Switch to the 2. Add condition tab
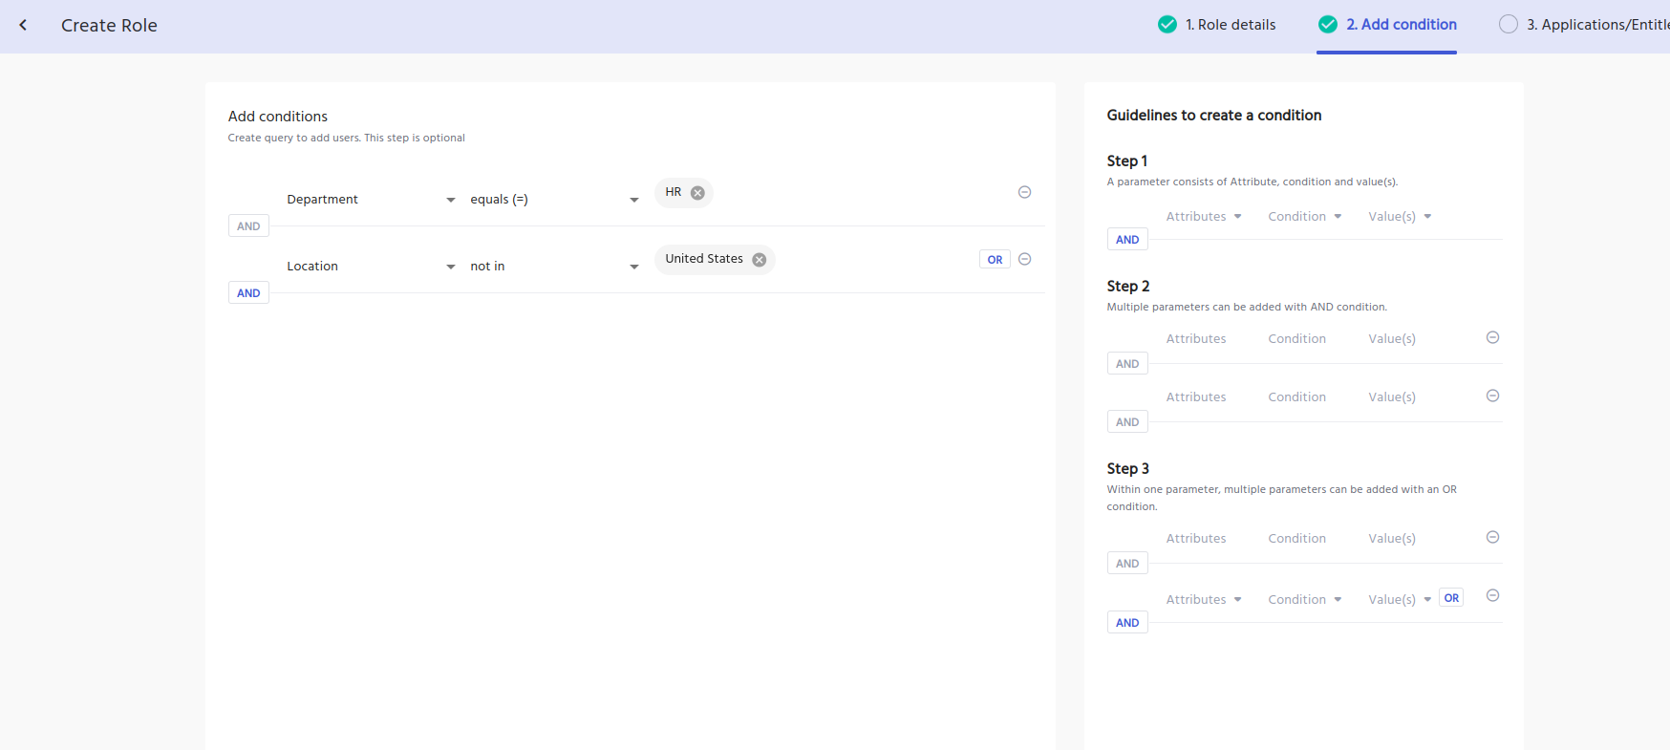The width and height of the screenshot is (1670, 750). [1401, 25]
